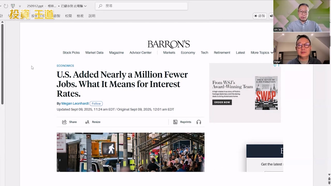Click the previous slide double-arrow button
331x186 pixels.
329,179
